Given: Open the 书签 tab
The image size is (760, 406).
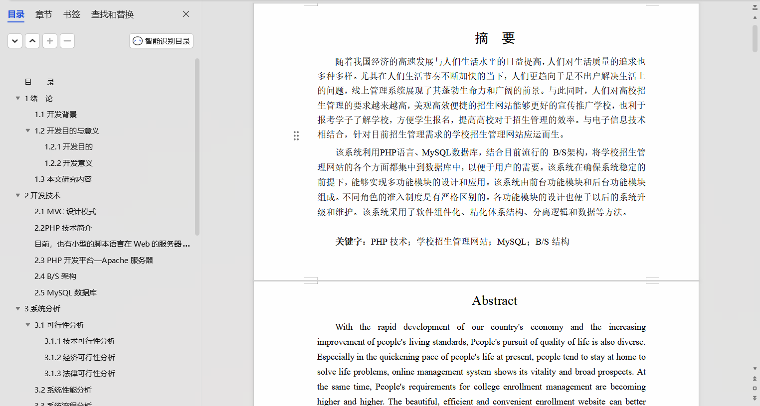Looking at the screenshot, I should (72, 14).
